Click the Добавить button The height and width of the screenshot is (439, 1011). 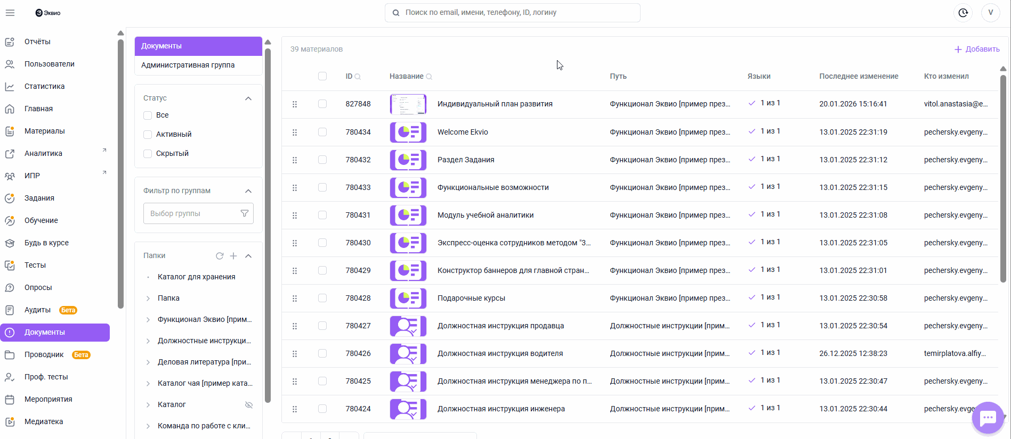(977, 49)
